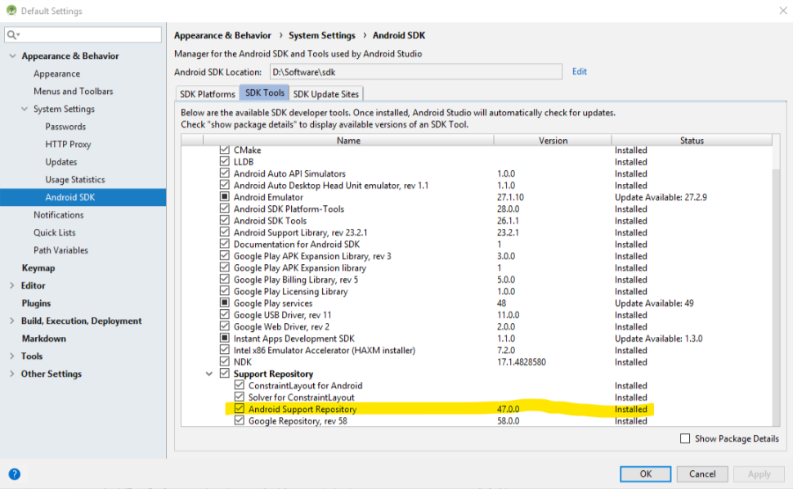Open Passwords settings
The height and width of the screenshot is (489, 793).
click(65, 127)
